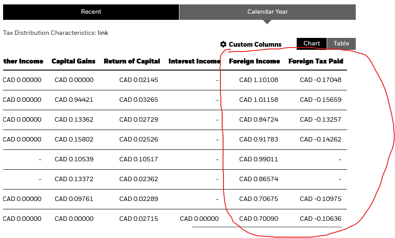395x238 pixels.
Task: Open the Tax Distribution Characteristics link
Action: click(x=103, y=33)
